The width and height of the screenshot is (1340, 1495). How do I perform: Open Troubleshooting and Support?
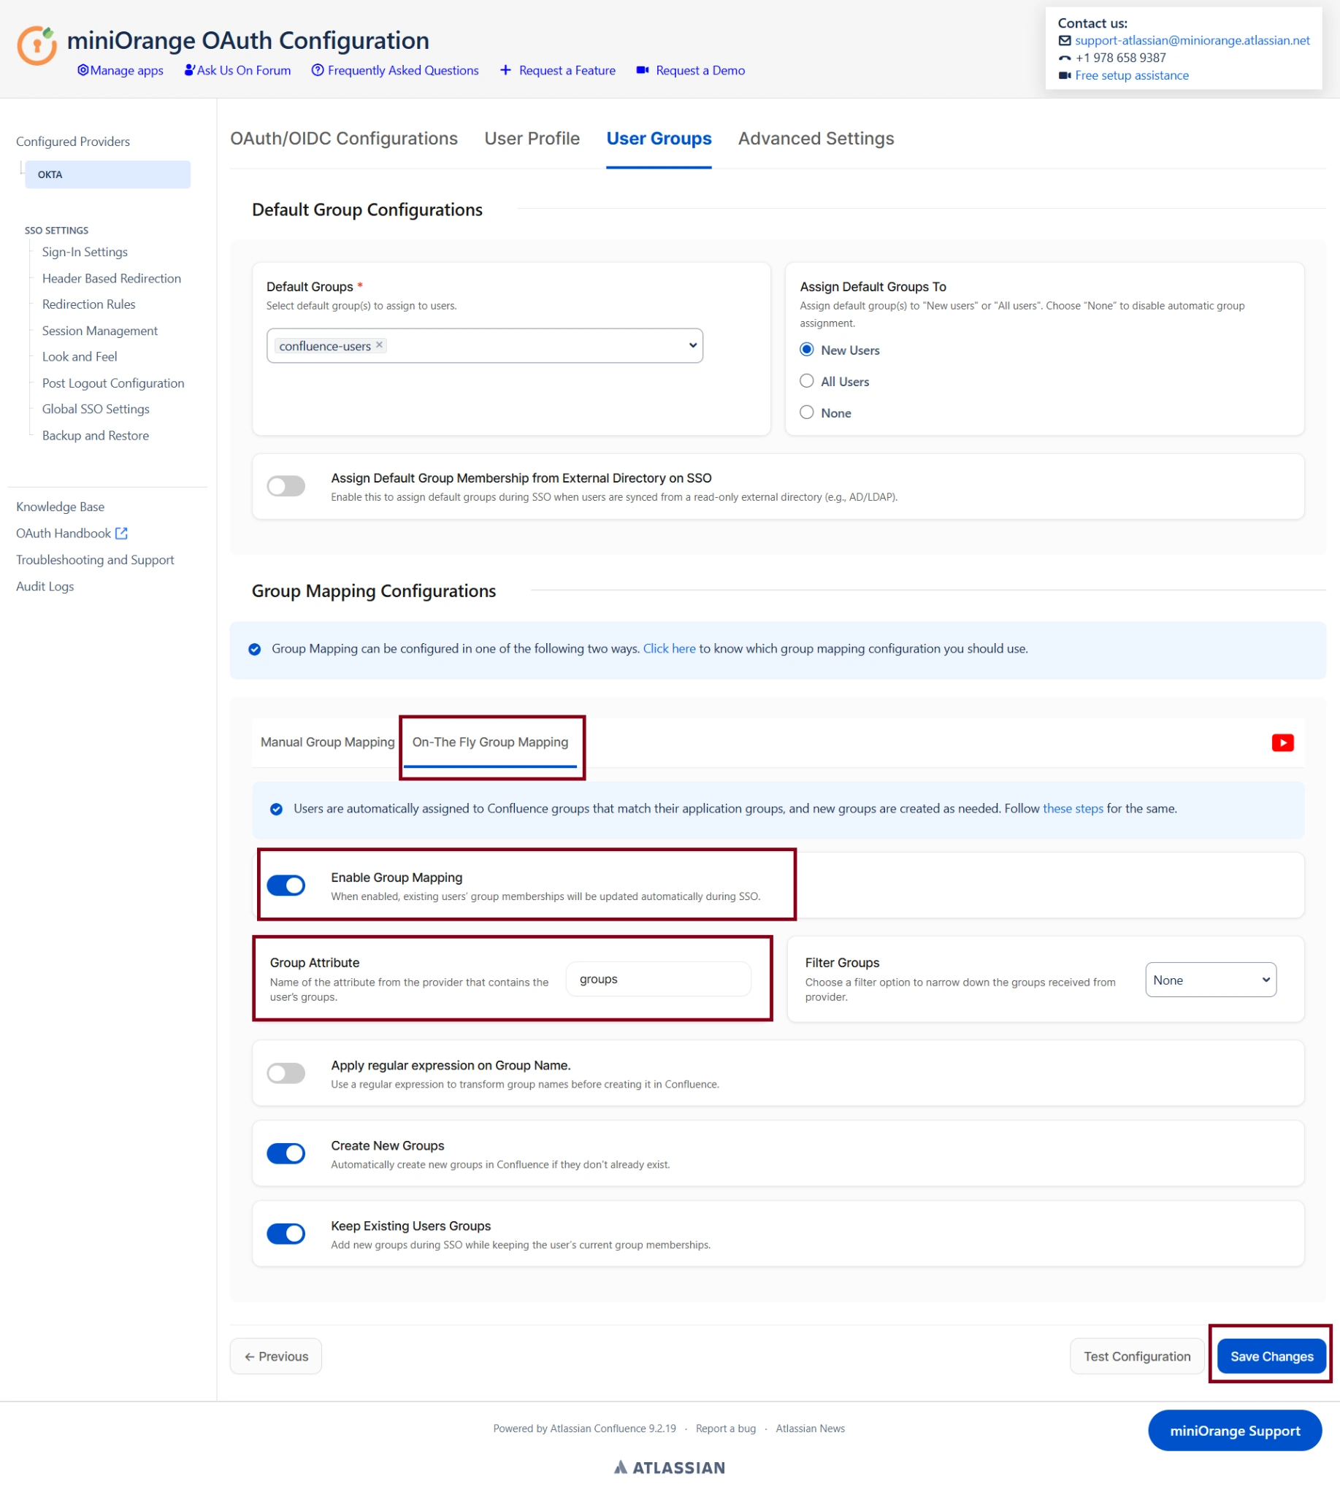point(95,559)
